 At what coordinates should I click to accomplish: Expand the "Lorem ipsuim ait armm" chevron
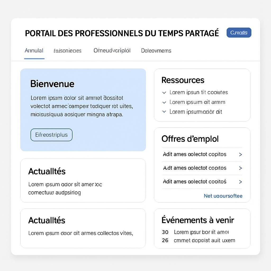pos(164,102)
